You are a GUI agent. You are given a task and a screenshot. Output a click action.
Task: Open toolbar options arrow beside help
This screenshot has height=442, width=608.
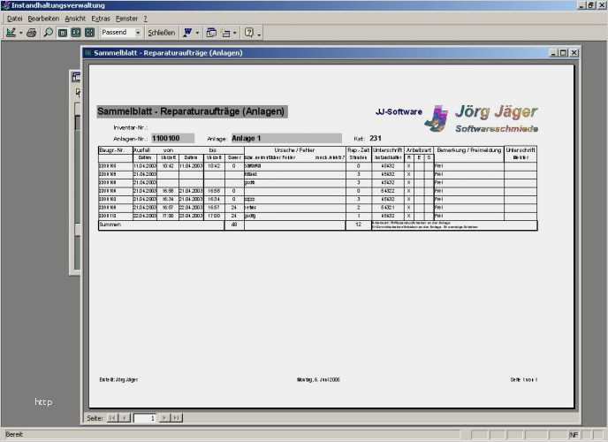coord(259,34)
